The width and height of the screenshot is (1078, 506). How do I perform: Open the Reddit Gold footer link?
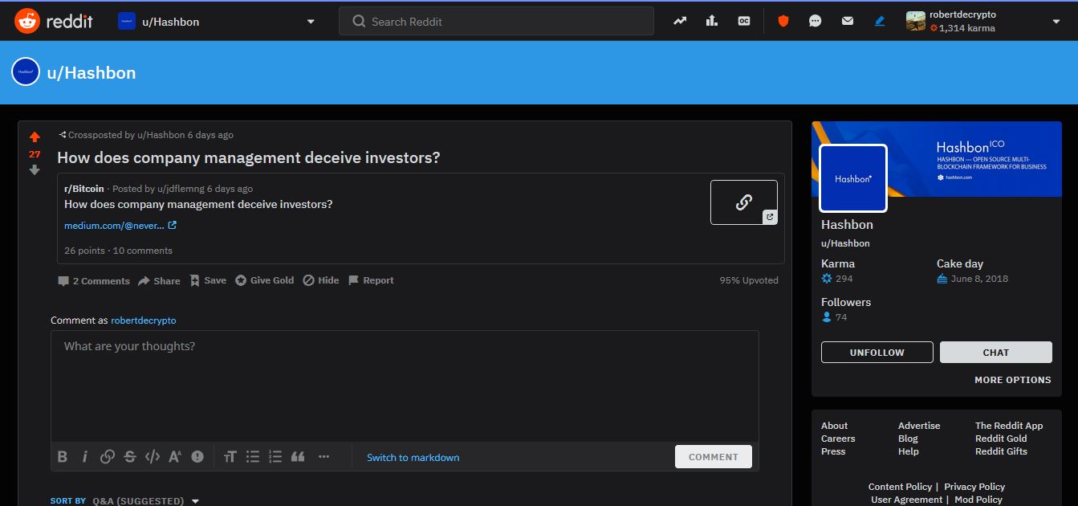point(1001,439)
